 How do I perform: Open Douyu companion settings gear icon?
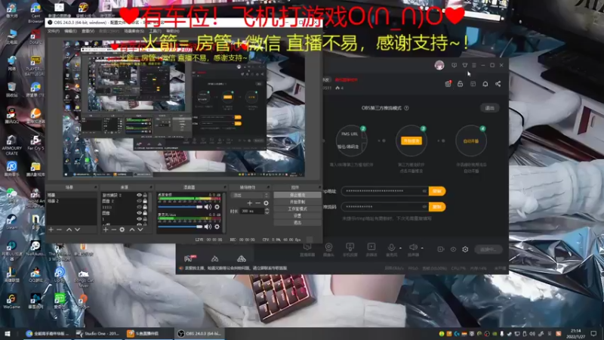pos(465,249)
